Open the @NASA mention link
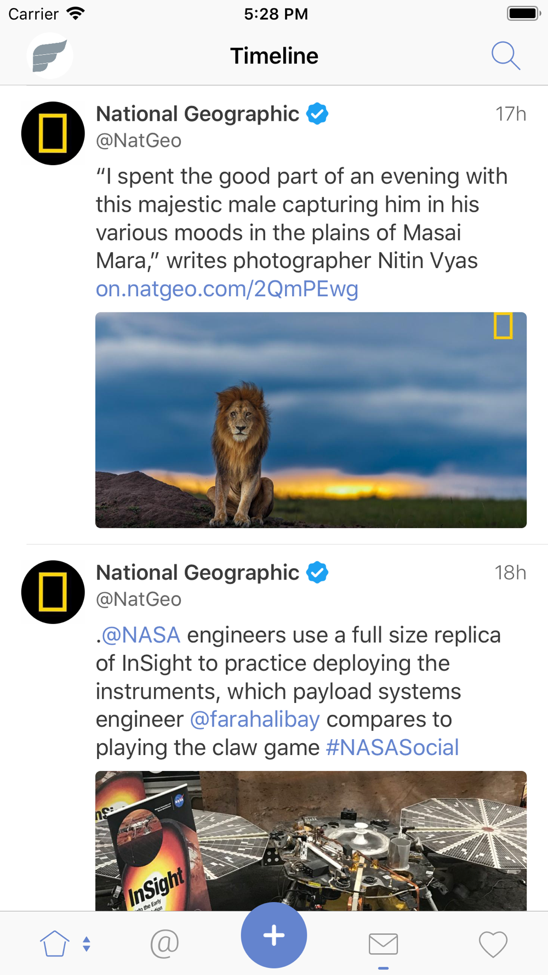 pos(141,635)
